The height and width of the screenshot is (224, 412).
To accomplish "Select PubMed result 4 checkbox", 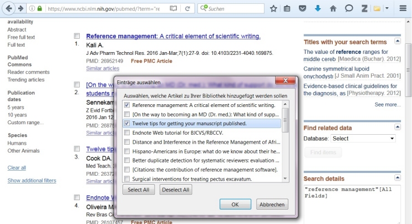I will [77, 197].
